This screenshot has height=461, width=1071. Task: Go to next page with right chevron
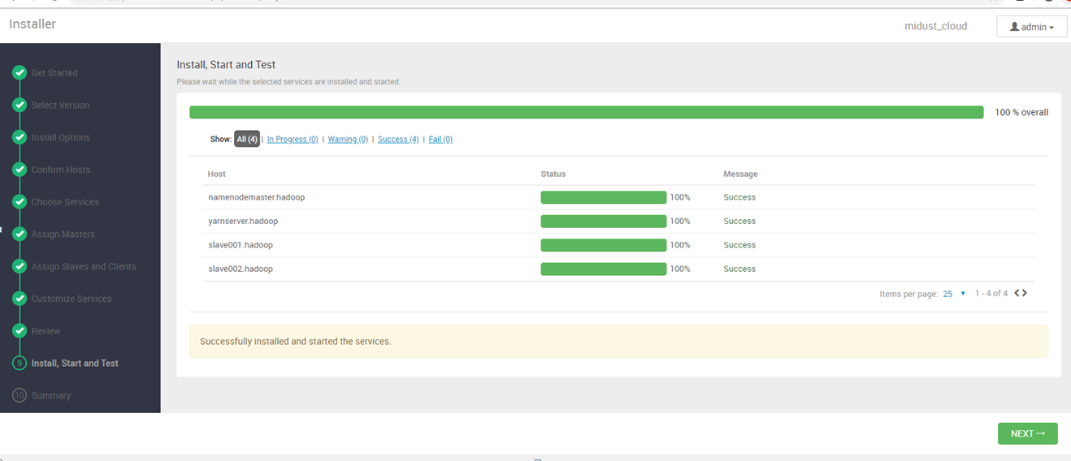[1025, 293]
